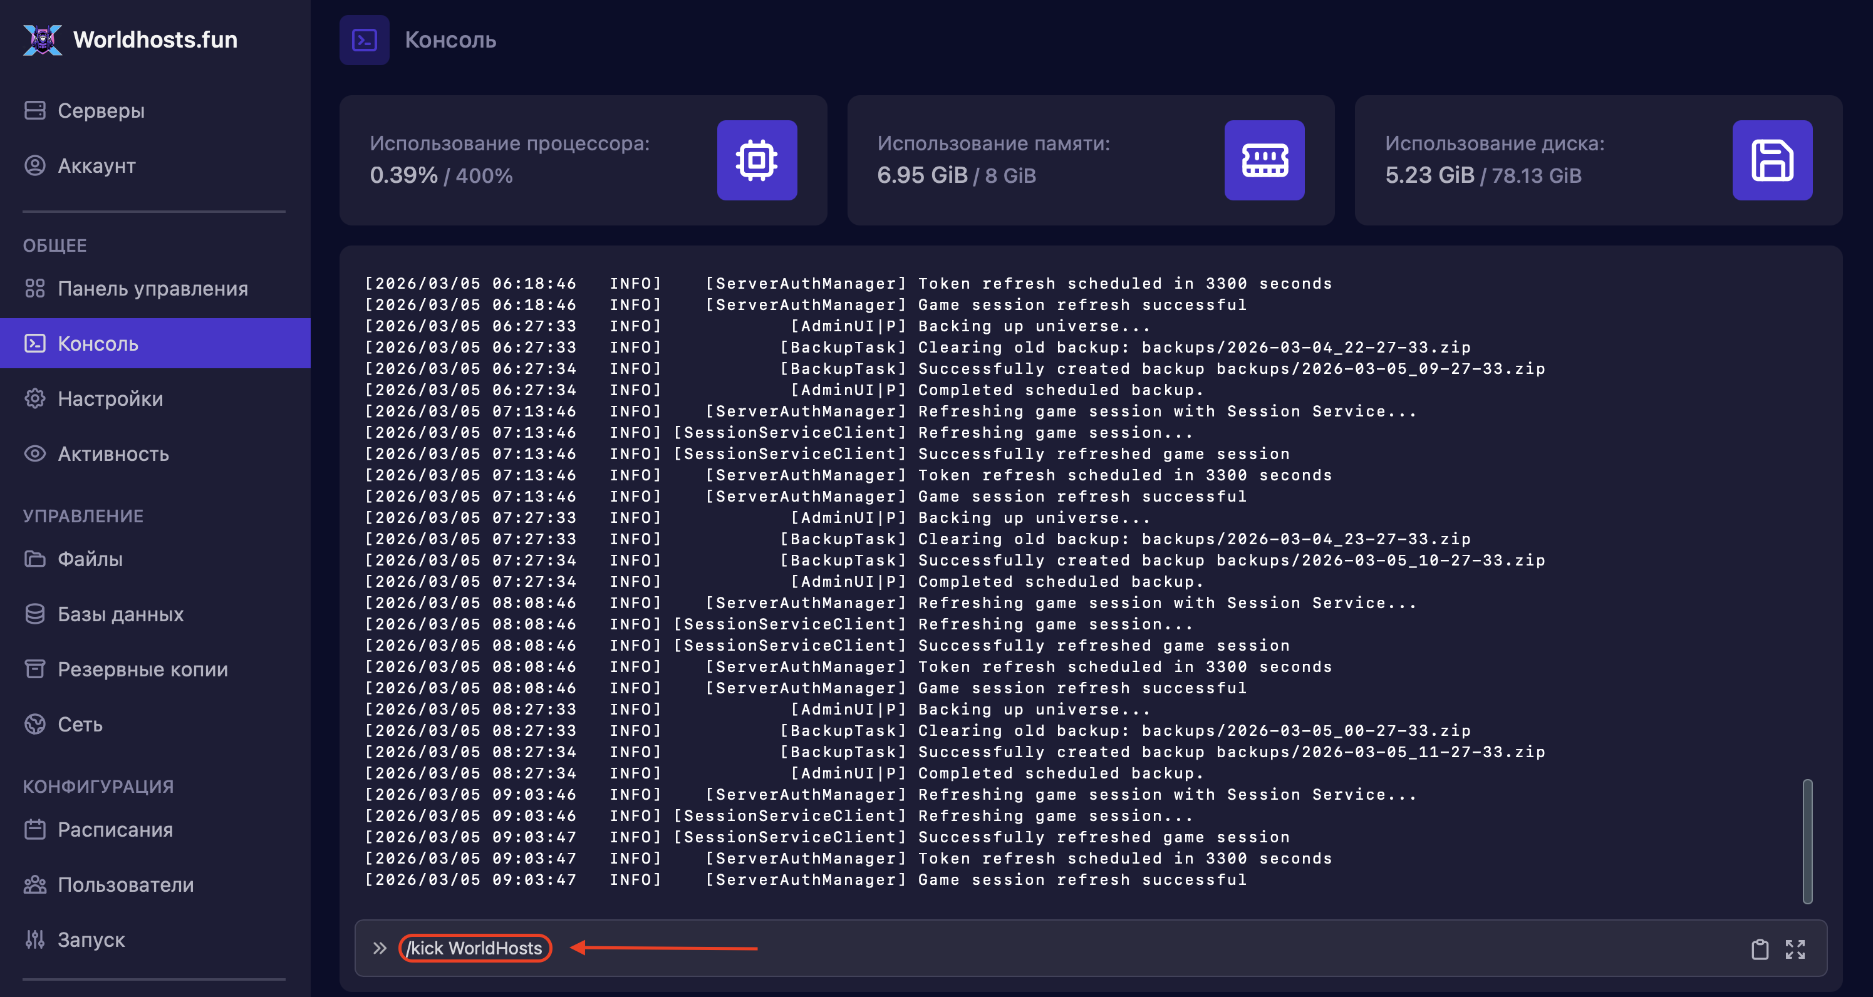Select the Консоль sidebar item

pos(98,343)
